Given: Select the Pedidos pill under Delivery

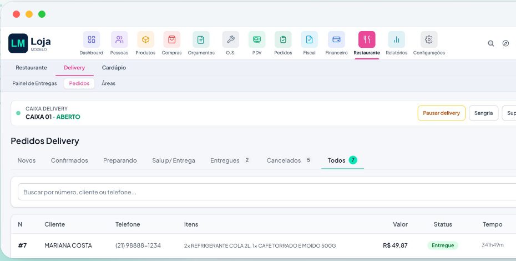Looking at the screenshot, I should (79, 83).
